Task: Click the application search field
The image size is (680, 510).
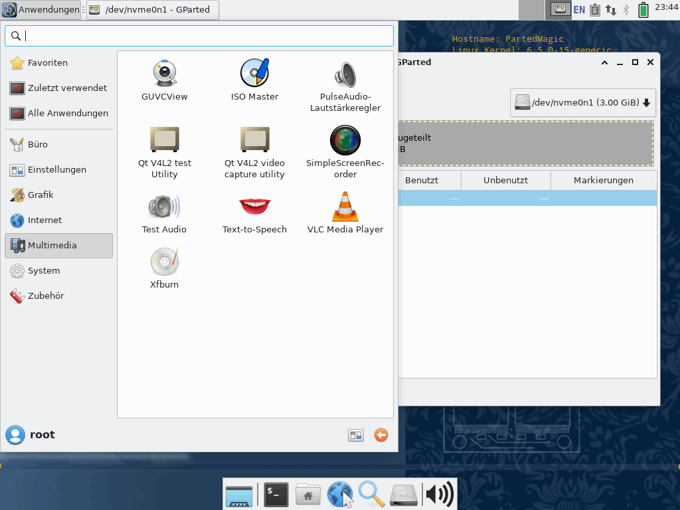Action: [x=199, y=36]
